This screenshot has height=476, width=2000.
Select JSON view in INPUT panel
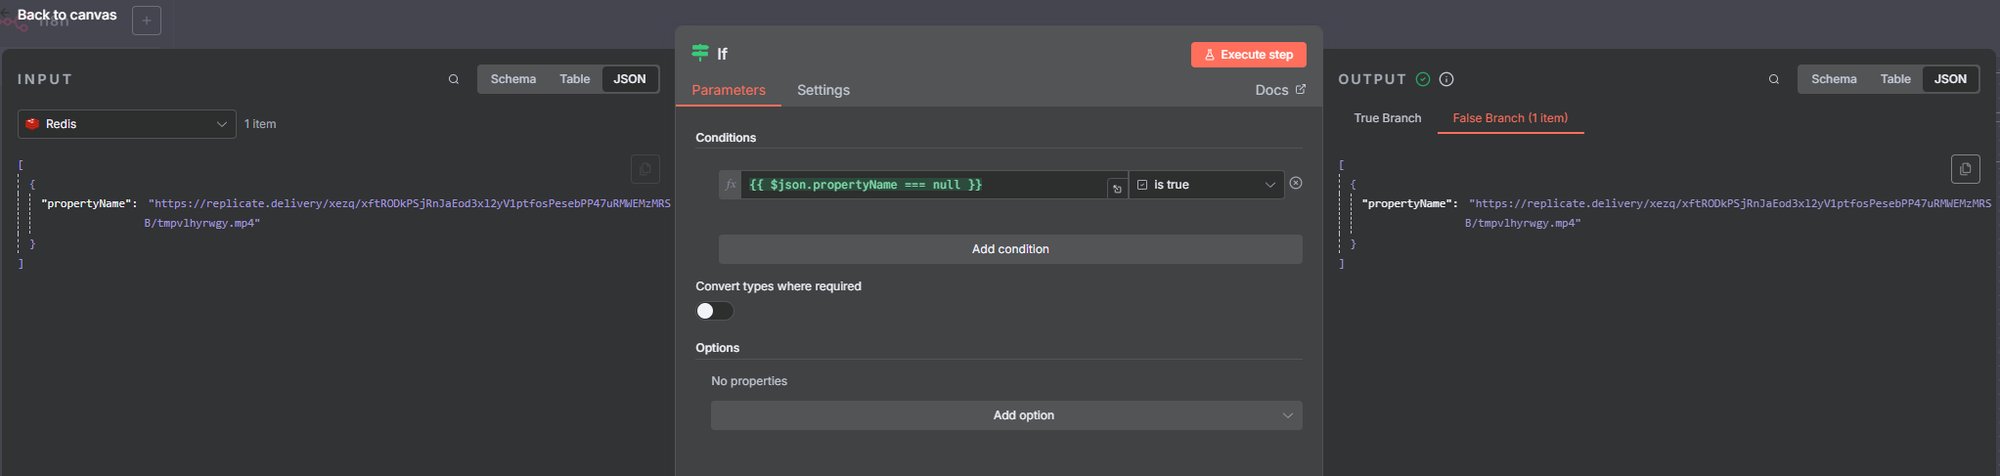(630, 79)
